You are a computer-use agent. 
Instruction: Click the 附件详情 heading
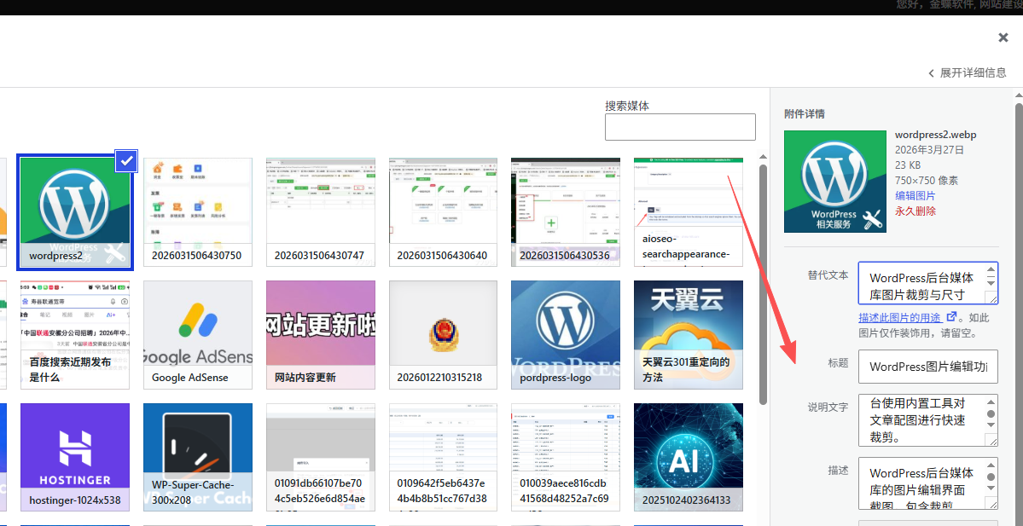(805, 113)
